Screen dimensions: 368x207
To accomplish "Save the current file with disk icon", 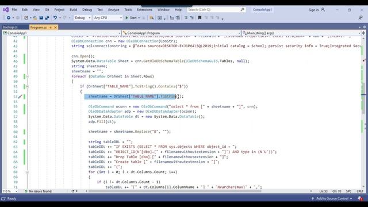I will (41, 18).
